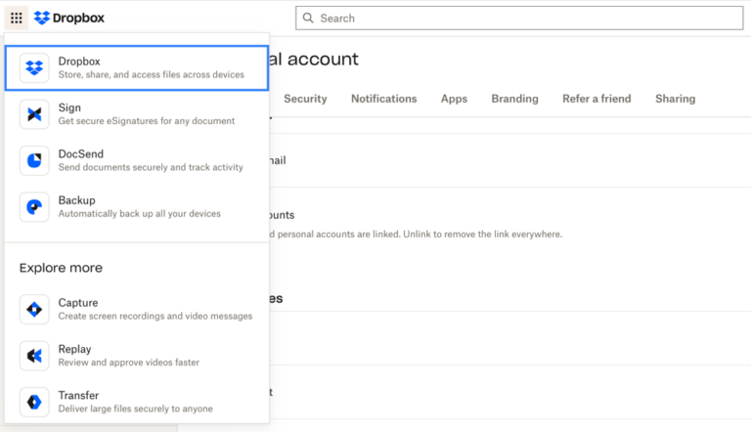Viewport: 751px width, 432px height.
Task: Click the Backup app icon
Action: pos(34,206)
